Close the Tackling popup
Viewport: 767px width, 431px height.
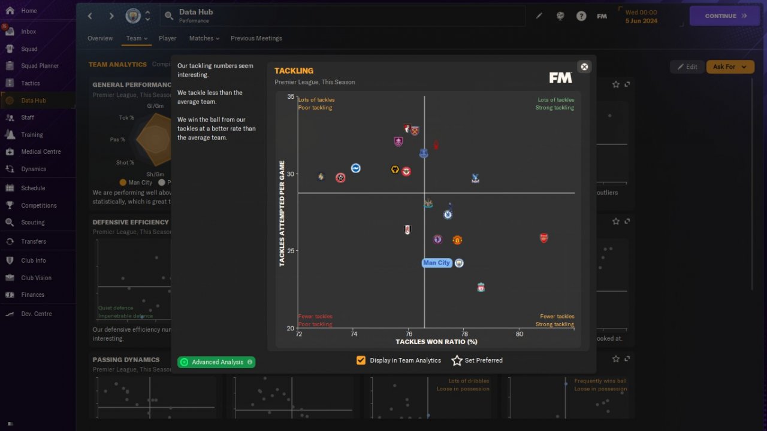[585, 66]
